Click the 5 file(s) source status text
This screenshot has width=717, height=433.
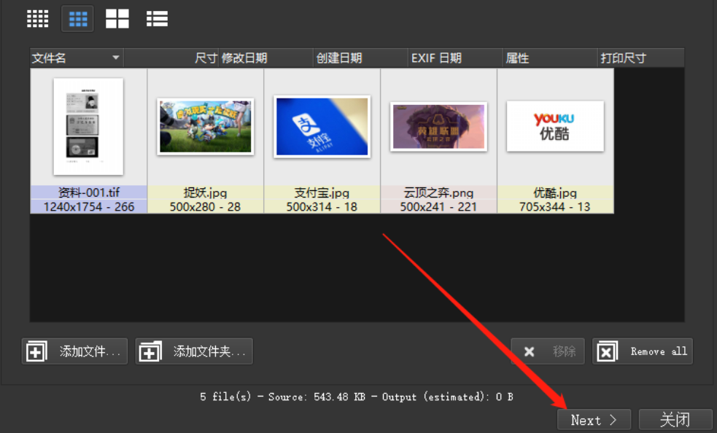(x=356, y=397)
